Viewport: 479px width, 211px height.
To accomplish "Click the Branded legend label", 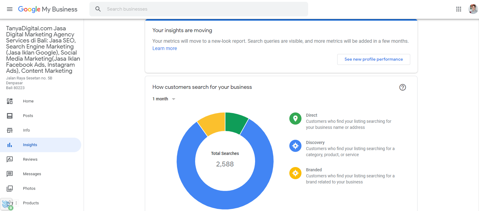I will [x=314, y=170].
